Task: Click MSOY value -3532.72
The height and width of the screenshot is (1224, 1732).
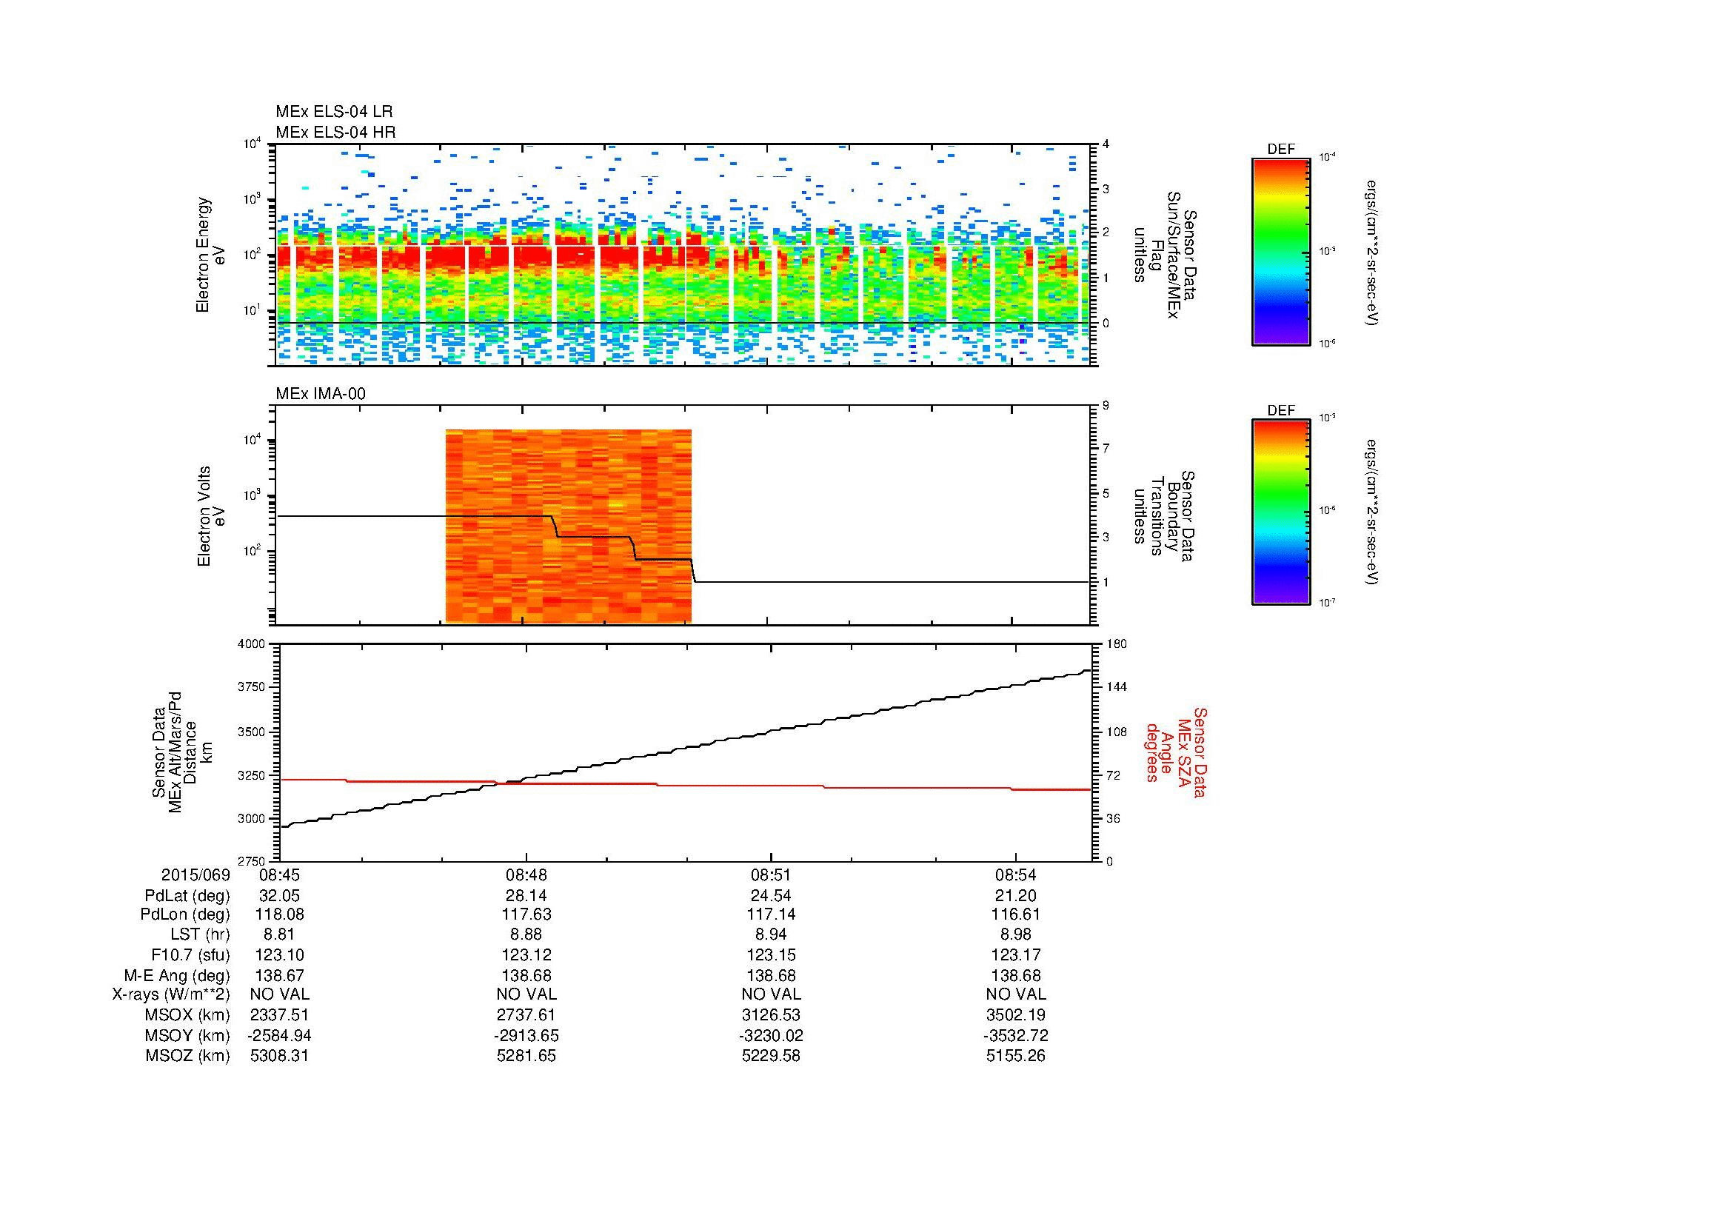Action: click(x=1015, y=1036)
